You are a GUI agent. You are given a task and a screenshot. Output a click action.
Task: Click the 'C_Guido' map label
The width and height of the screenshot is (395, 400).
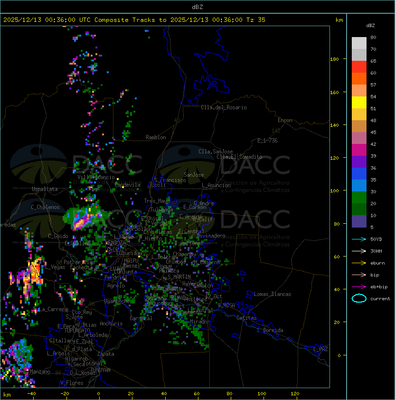58,236
